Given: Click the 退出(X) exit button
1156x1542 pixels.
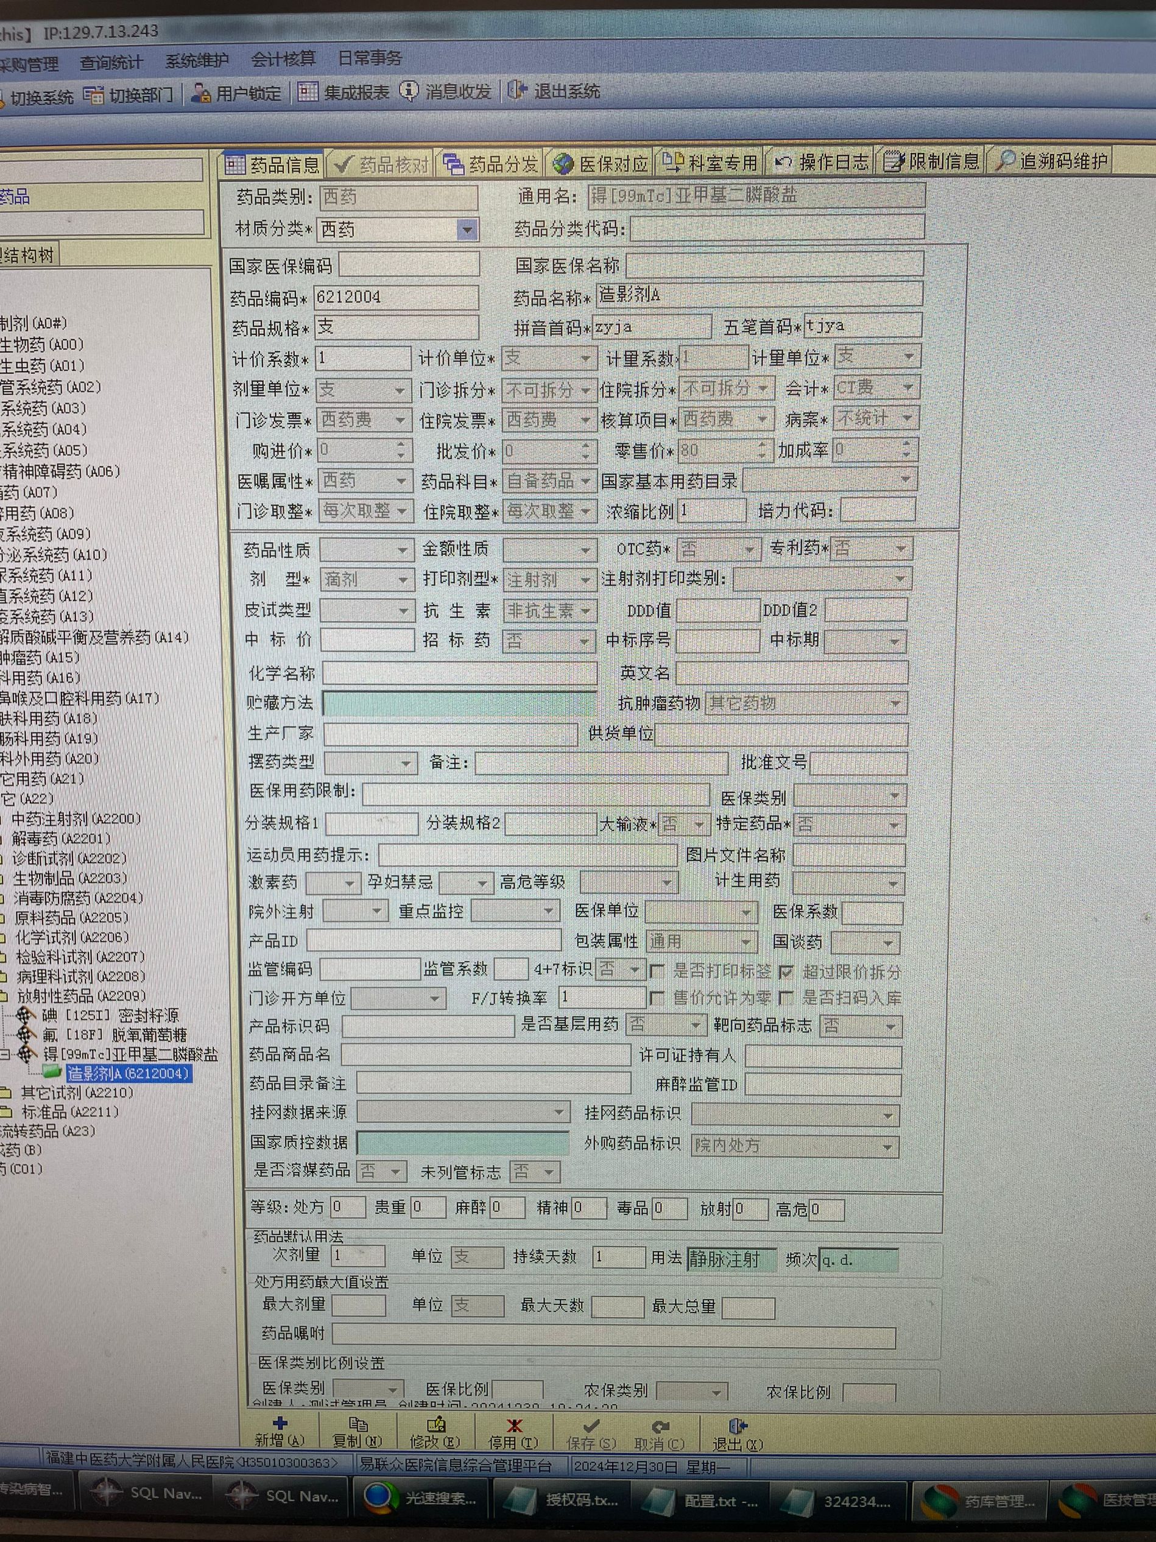Looking at the screenshot, I should (x=737, y=1435).
